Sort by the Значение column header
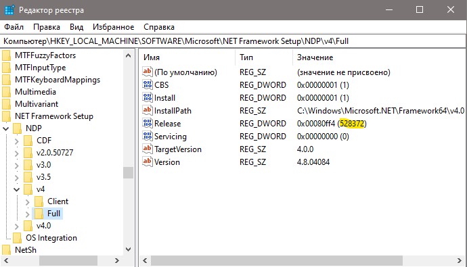Image resolution: width=467 pixels, height=267 pixels. point(379,57)
